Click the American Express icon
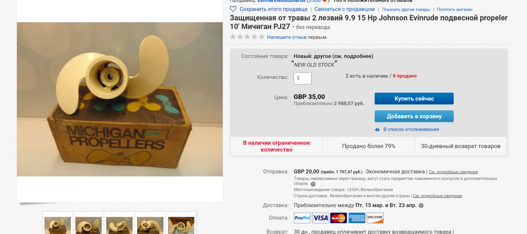The height and width of the screenshot is (234, 527). click(357, 218)
